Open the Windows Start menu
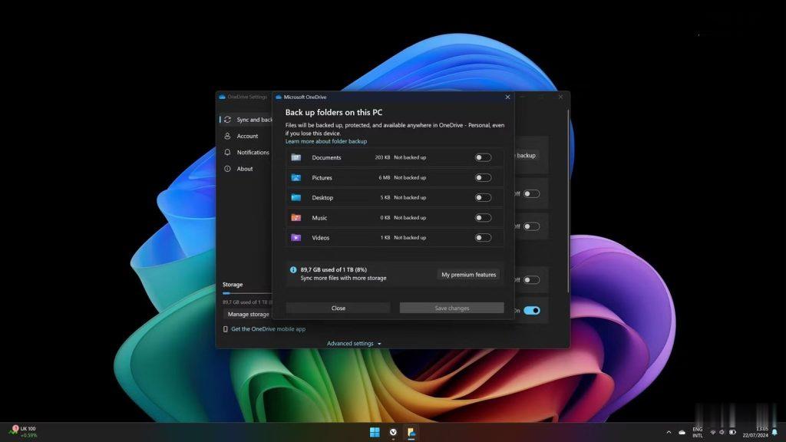The image size is (786, 442). pyautogui.click(x=375, y=432)
